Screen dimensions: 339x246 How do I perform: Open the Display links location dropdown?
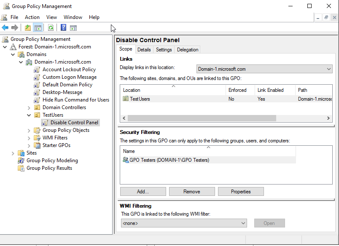264,69
